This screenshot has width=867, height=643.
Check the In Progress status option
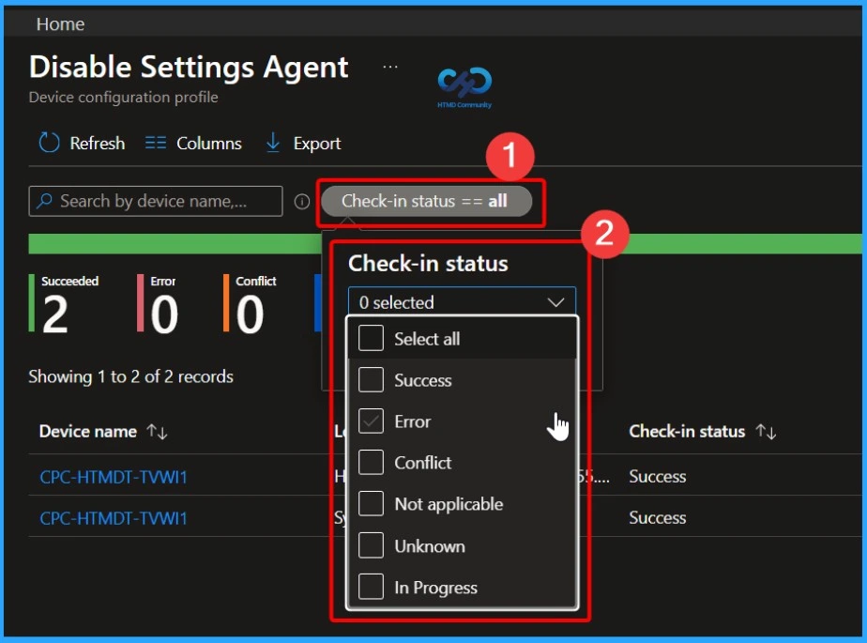pos(370,586)
